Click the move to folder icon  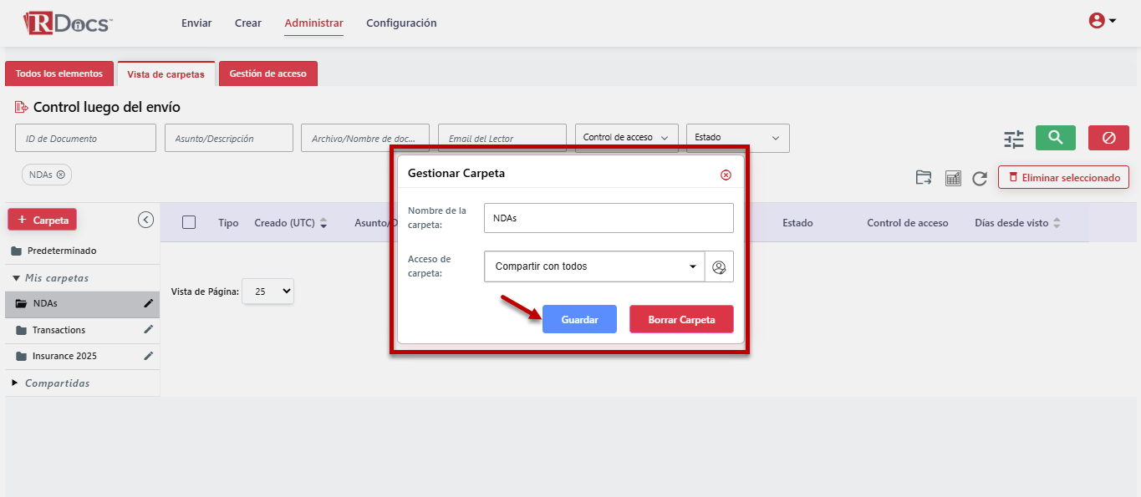click(x=924, y=177)
